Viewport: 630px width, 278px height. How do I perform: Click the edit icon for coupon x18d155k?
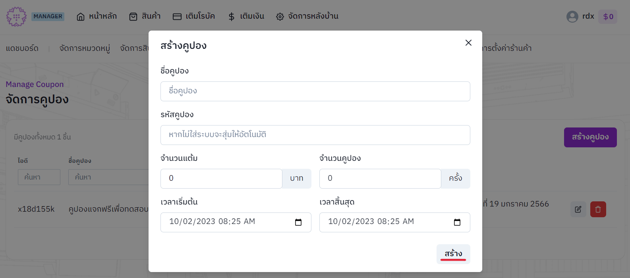tap(578, 209)
